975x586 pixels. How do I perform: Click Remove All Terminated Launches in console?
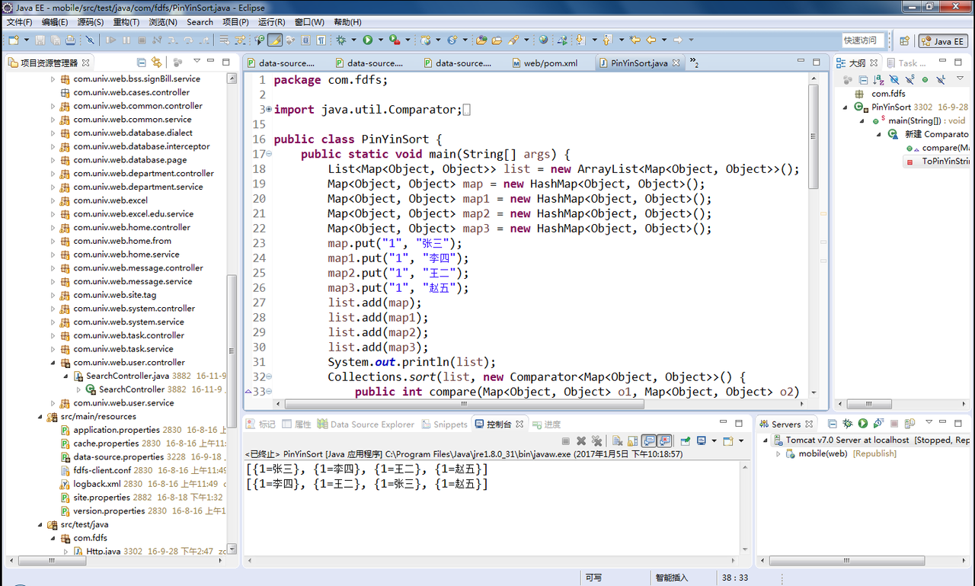coord(596,440)
